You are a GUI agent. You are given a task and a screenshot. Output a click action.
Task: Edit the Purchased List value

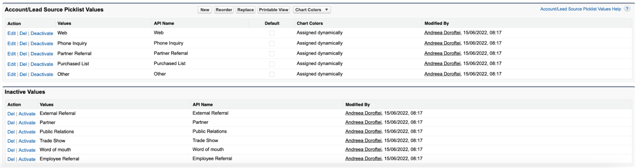[x=11, y=64]
